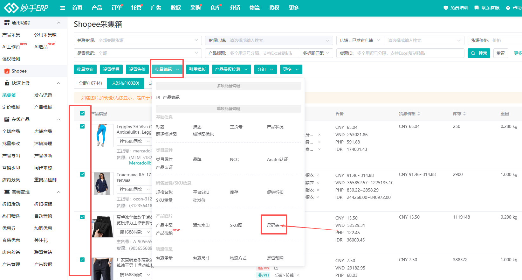Click the 快速上货 section icon
Viewport: 522px width, 280px height.
pyautogui.click(x=7, y=83)
